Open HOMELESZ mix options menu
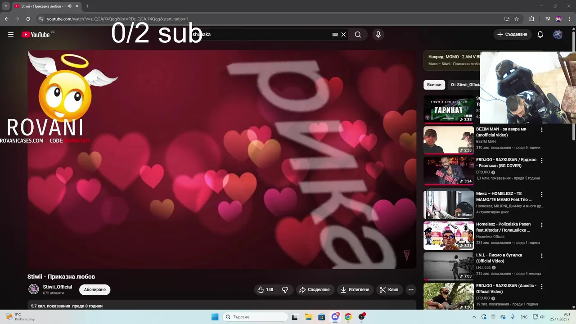Image resolution: width=576 pixels, height=324 pixels. pyautogui.click(x=542, y=195)
